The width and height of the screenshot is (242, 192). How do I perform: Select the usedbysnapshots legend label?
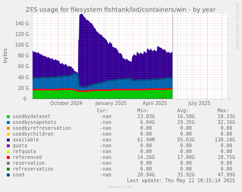[x=35, y=122]
